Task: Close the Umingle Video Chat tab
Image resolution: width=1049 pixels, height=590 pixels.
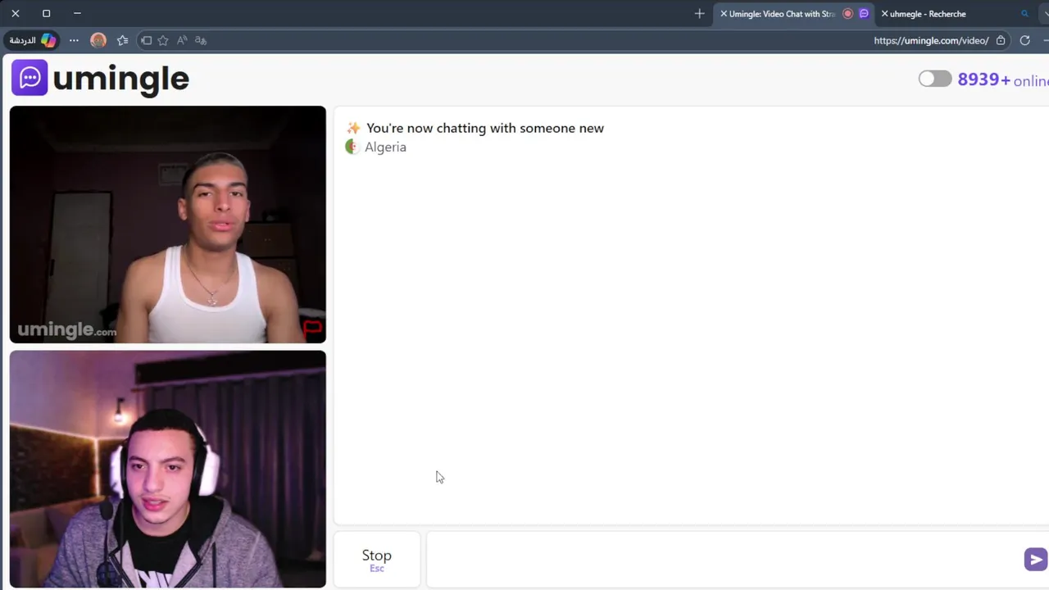Action: (x=724, y=14)
